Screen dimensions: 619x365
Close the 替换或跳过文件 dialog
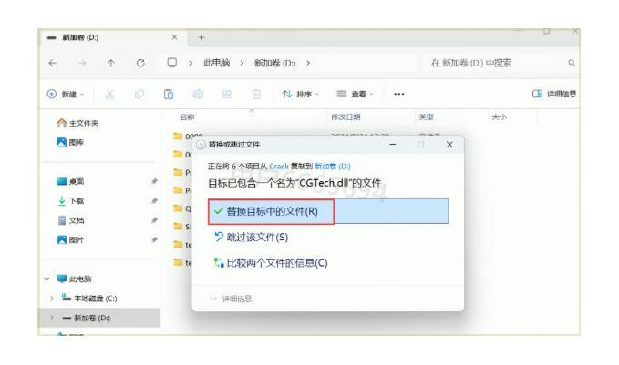pyautogui.click(x=449, y=145)
